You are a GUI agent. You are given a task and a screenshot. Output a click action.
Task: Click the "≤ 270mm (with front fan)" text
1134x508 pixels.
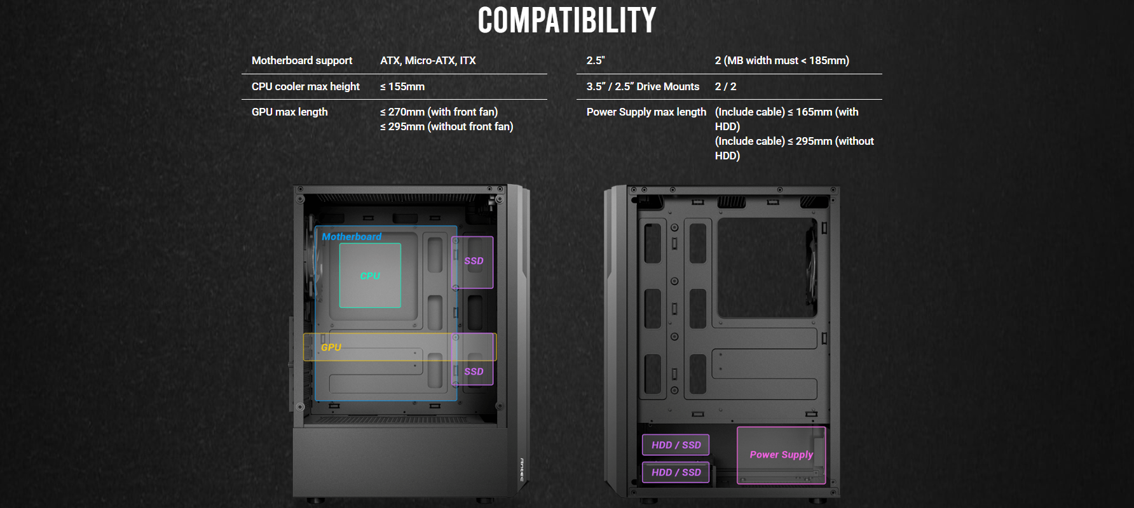click(439, 112)
